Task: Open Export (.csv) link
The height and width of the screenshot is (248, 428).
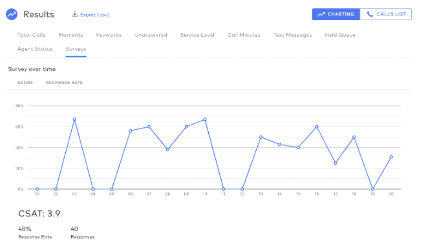Action: click(95, 15)
